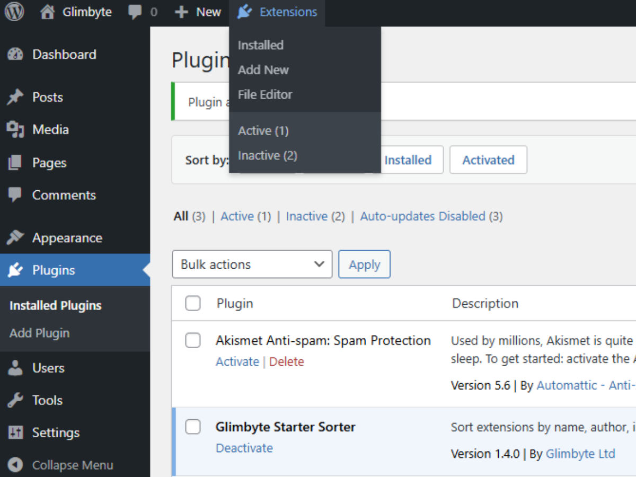This screenshot has height=477, width=636.
Task: Open Tools via the wrench icon
Action: click(15, 400)
